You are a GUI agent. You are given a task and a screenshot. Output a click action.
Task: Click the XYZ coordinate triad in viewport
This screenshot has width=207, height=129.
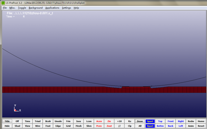point(17,108)
